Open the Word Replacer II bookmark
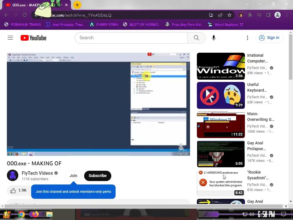 click(225, 25)
